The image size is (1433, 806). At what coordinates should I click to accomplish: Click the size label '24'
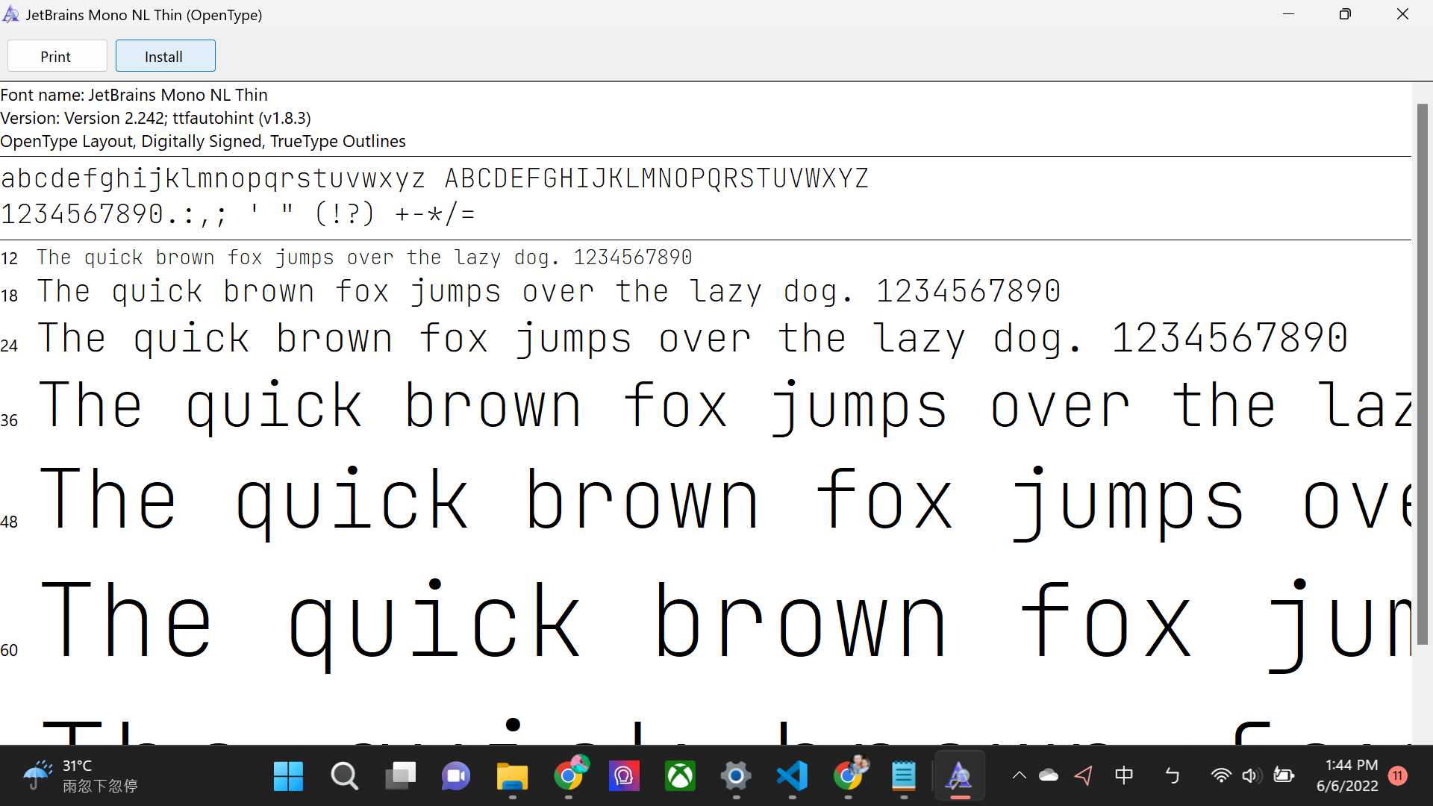point(9,346)
